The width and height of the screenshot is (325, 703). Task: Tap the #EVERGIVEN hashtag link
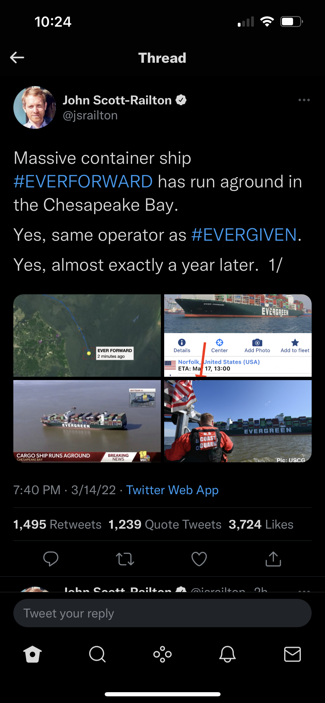click(244, 235)
